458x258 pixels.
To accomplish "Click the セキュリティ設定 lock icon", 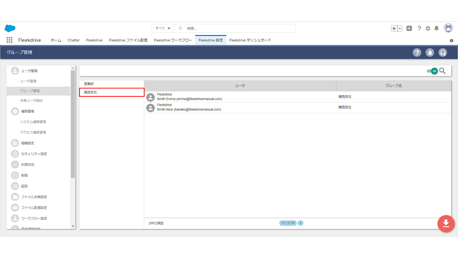I will (15, 154).
